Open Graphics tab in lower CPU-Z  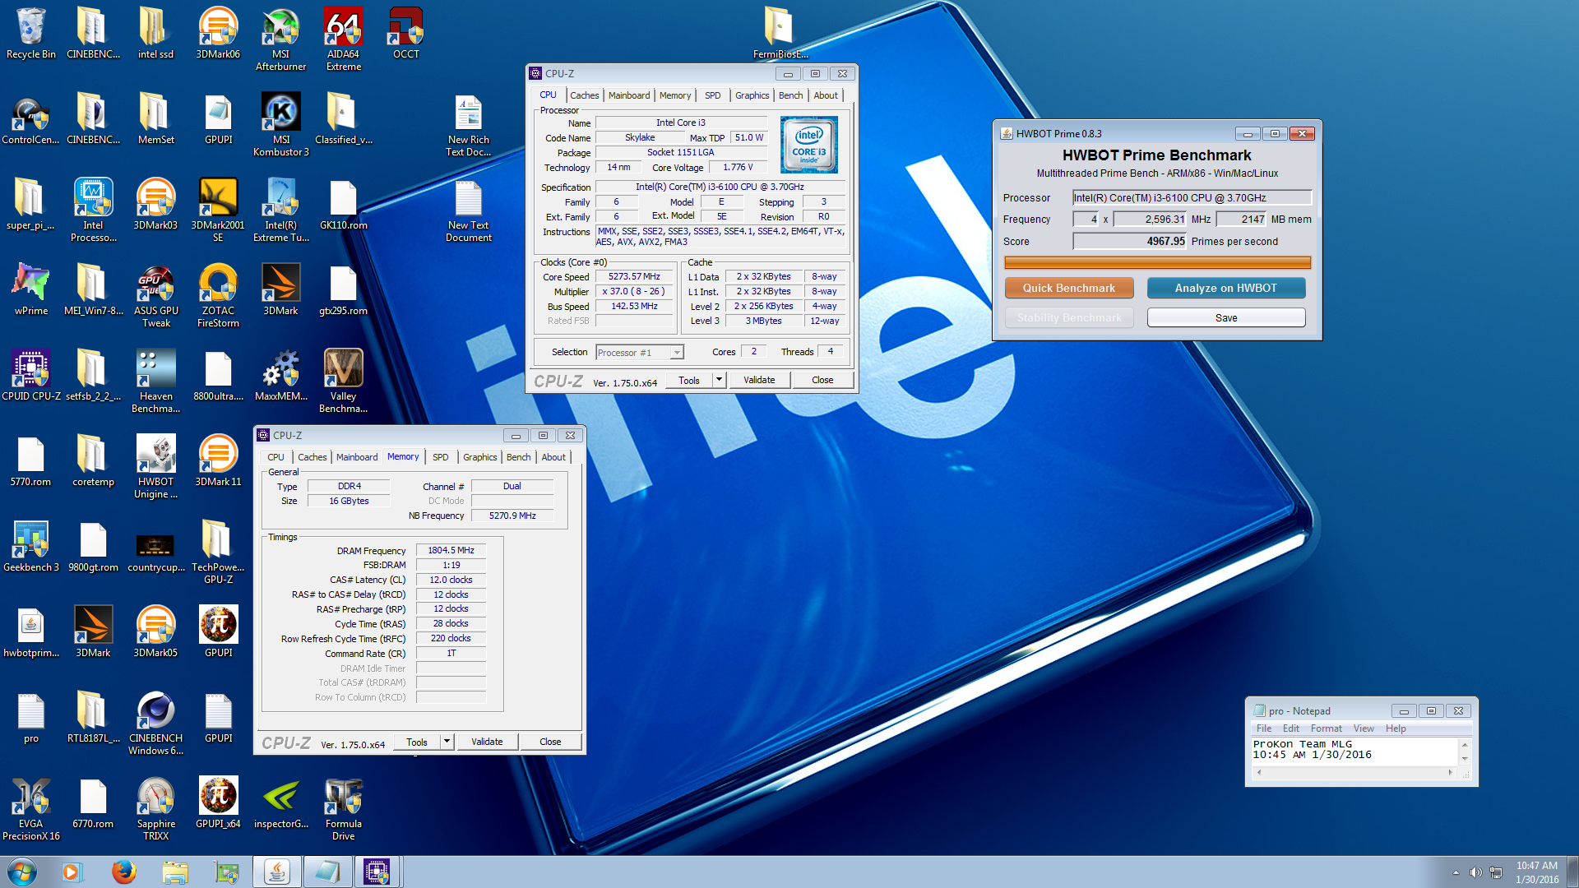(x=479, y=457)
